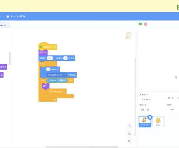
Task: Click the x coordinate value -137 in block
Action: pyautogui.click(x=50, y=58)
